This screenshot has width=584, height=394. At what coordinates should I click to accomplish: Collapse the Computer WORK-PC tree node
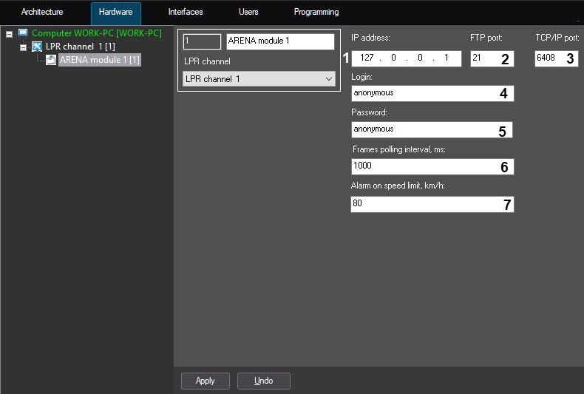(x=10, y=34)
